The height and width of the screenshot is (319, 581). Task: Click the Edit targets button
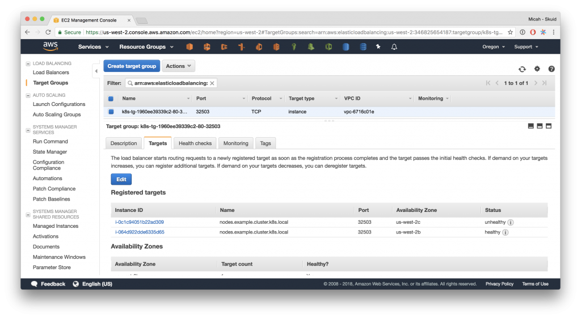121,179
